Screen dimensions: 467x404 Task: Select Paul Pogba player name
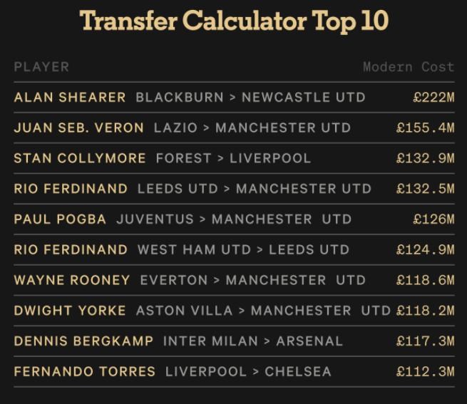[x=60, y=219]
